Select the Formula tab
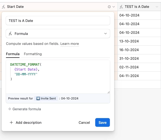161x140 pixels. [x=13, y=54]
